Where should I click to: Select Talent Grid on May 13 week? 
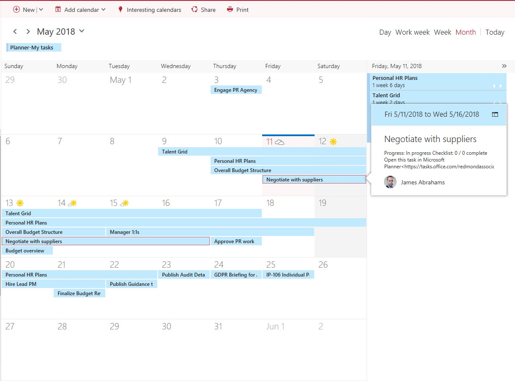(131, 213)
